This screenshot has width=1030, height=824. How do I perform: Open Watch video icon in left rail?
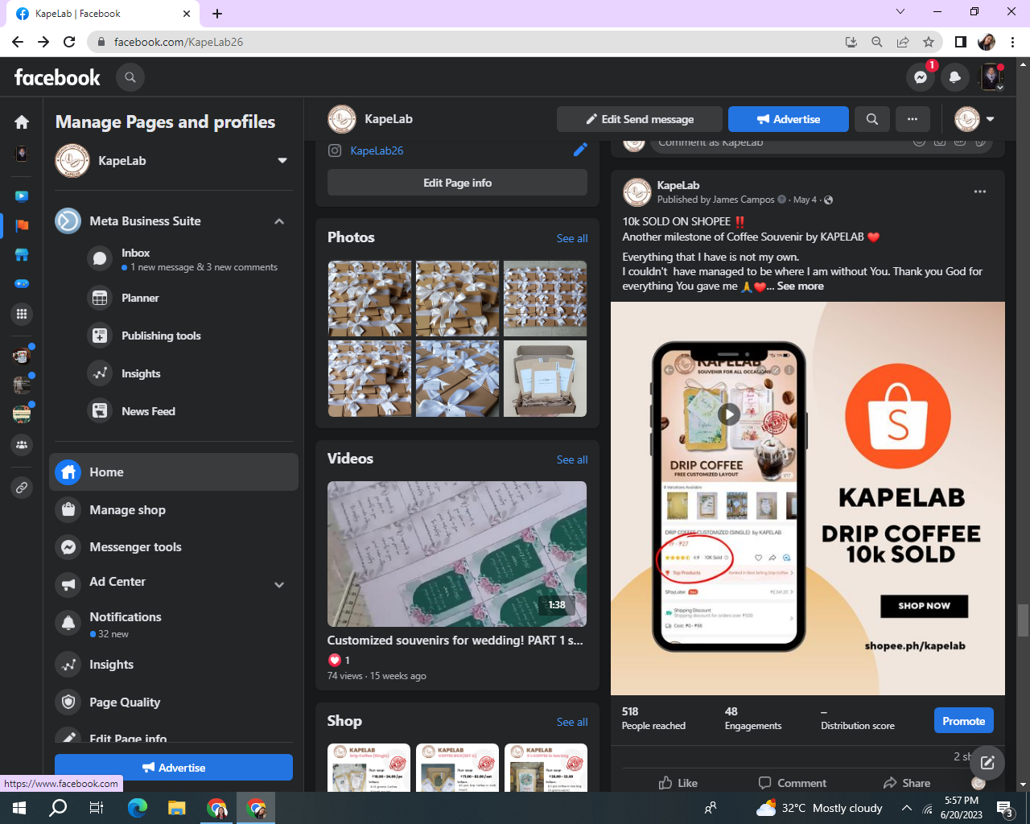(22, 196)
